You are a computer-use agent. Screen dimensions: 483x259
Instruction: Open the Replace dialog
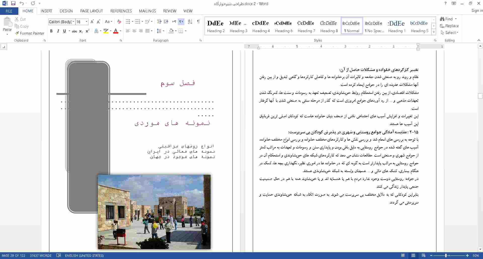pos(449,26)
